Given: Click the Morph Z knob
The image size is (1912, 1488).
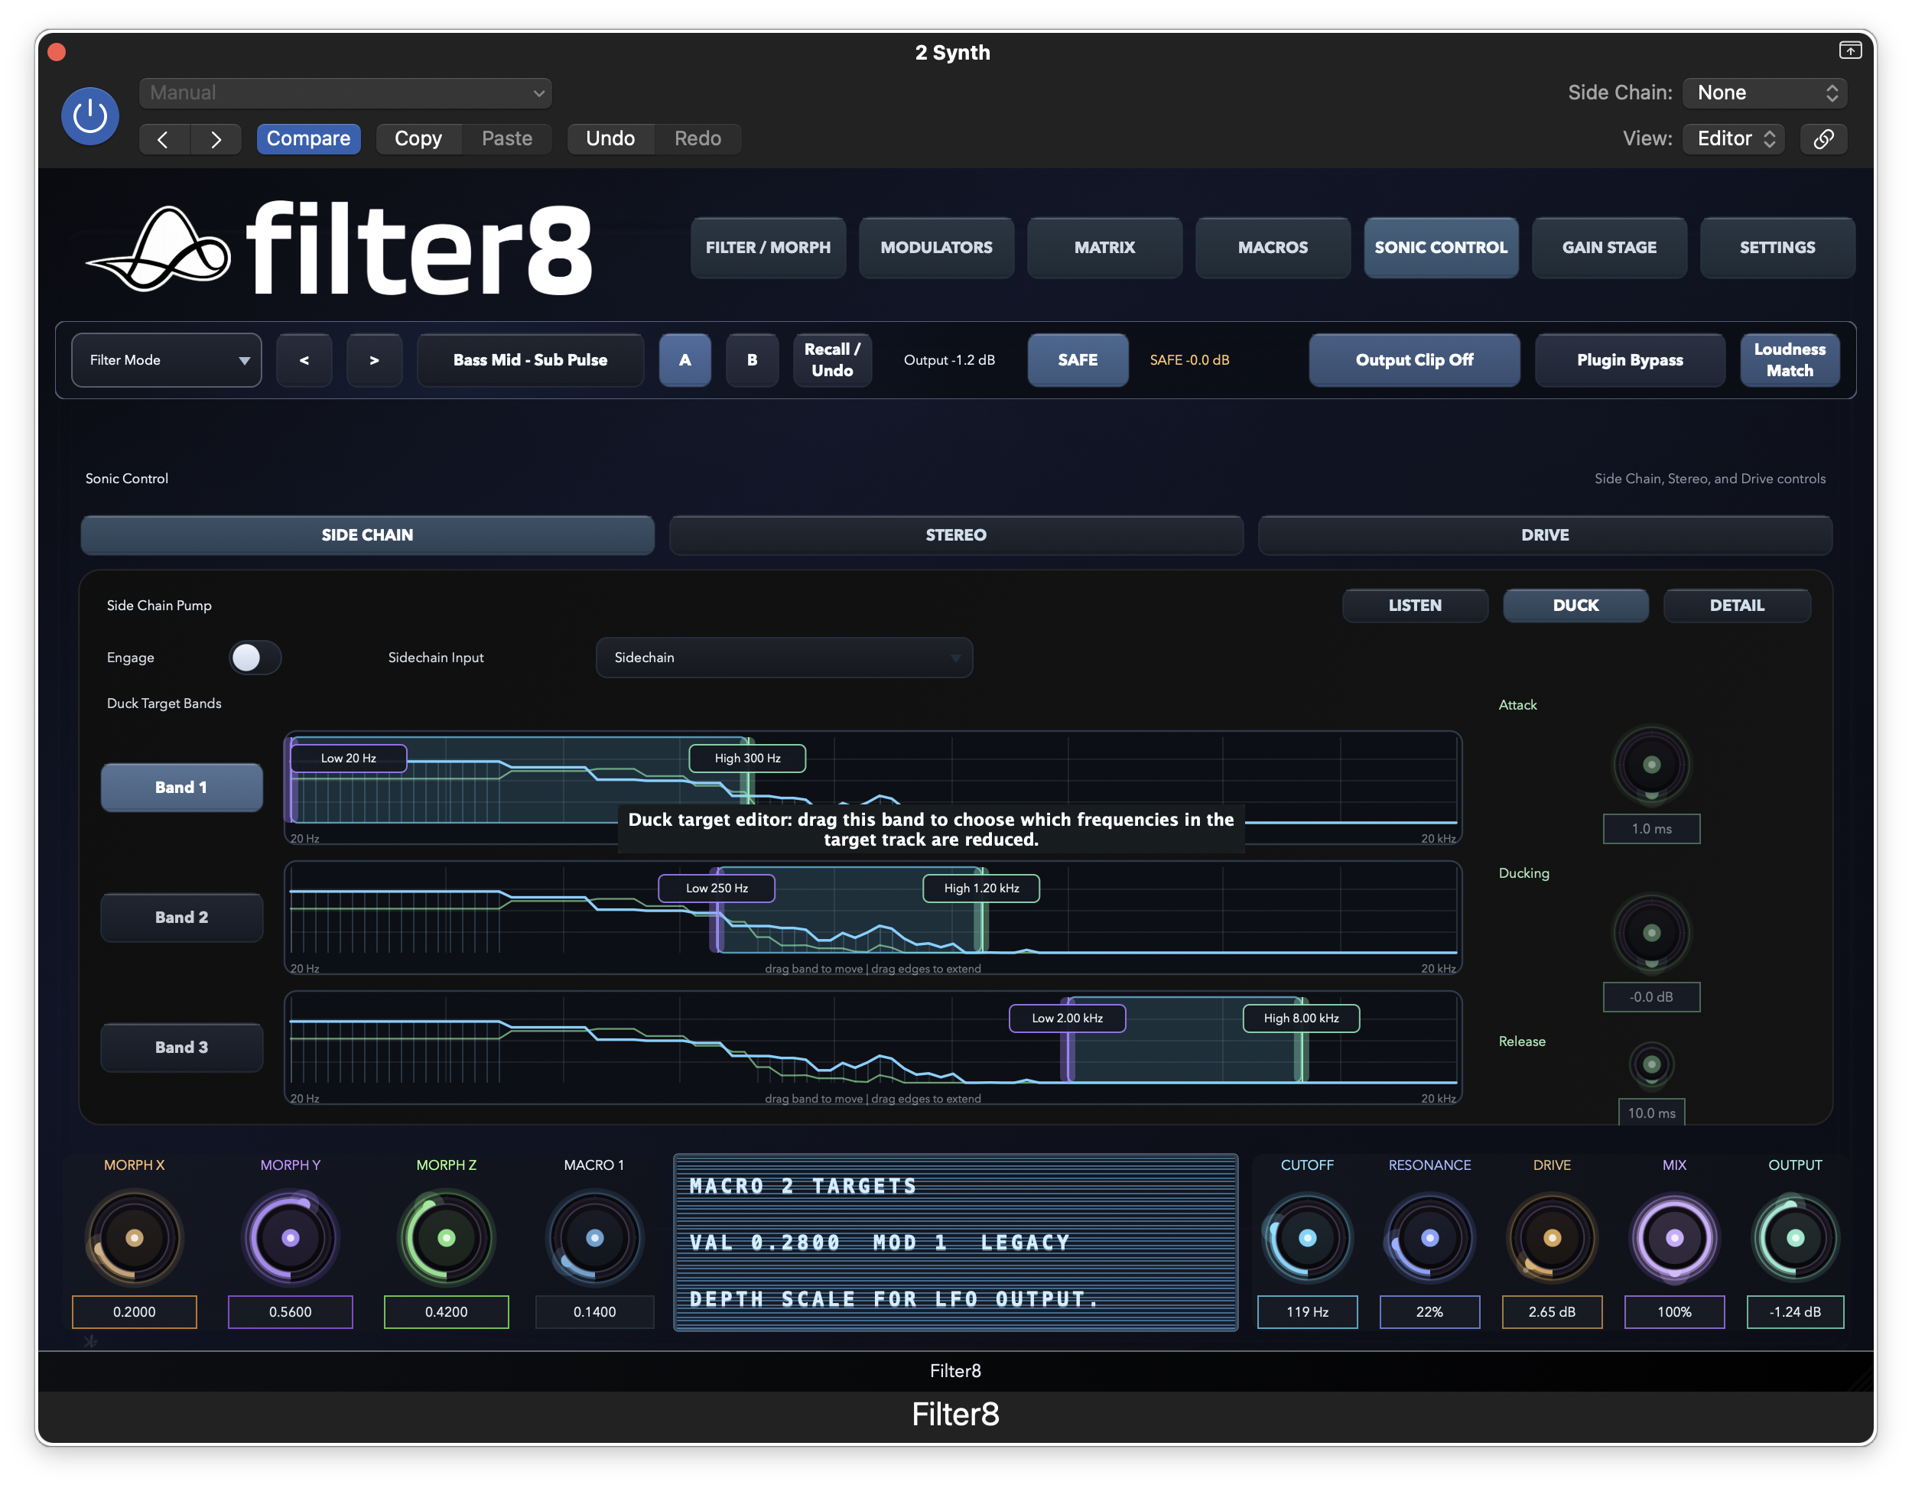Looking at the screenshot, I should [447, 1238].
